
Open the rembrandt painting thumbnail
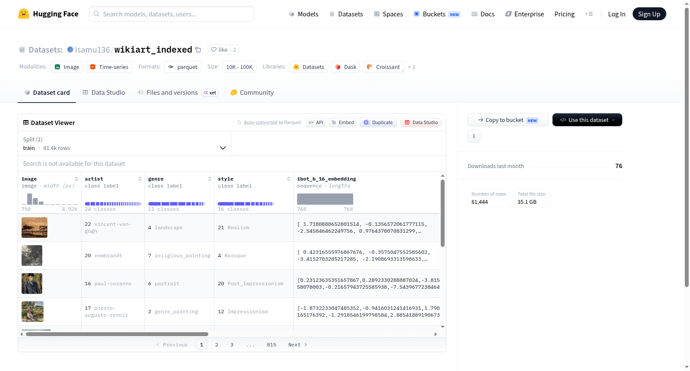pyautogui.click(x=32, y=256)
